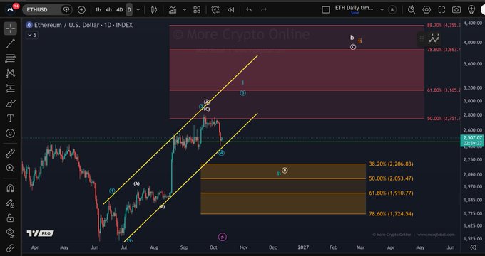
Task: Take a chart snapshot with camera
Action: click(x=456, y=10)
